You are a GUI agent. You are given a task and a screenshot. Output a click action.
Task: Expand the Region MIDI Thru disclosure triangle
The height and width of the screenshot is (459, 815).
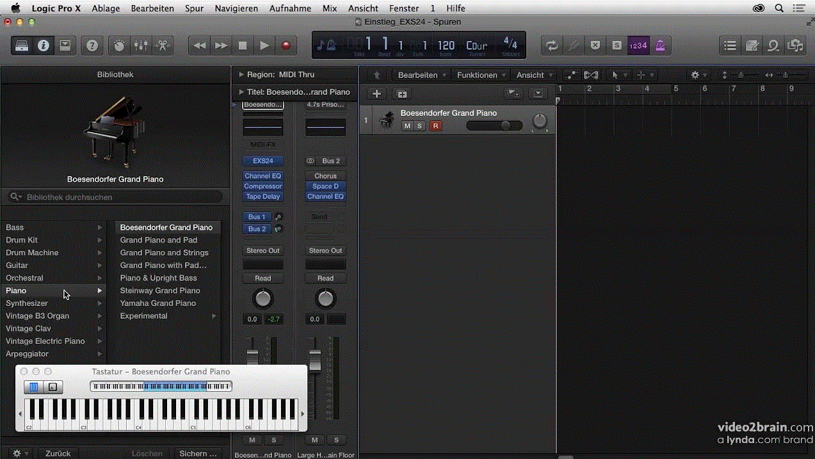point(241,74)
